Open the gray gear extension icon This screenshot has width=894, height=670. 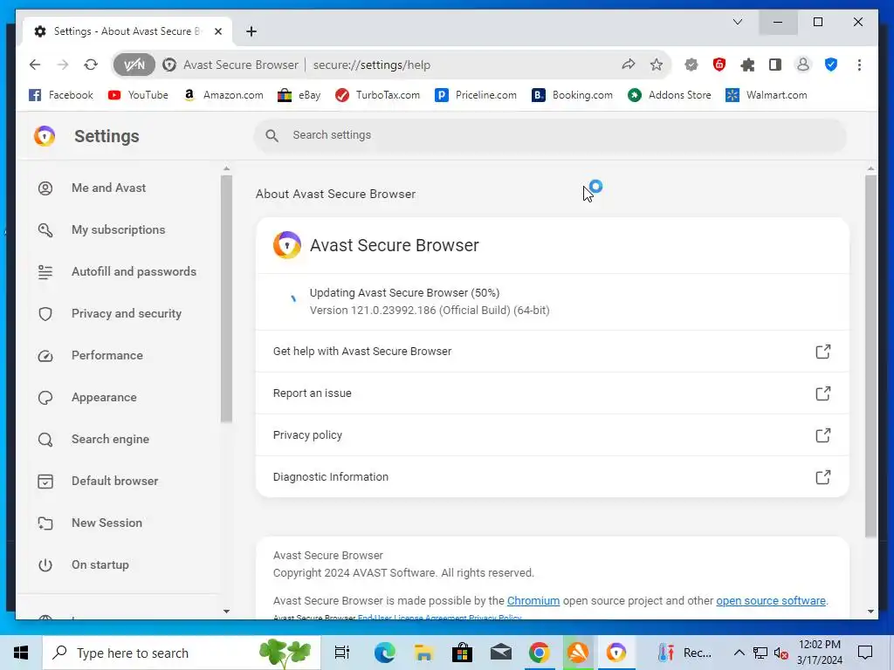point(691,65)
